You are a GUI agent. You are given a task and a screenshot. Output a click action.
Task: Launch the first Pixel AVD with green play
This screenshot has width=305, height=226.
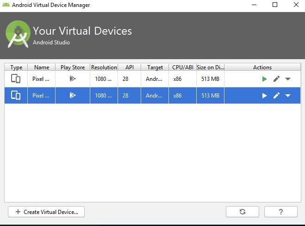pos(264,79)
